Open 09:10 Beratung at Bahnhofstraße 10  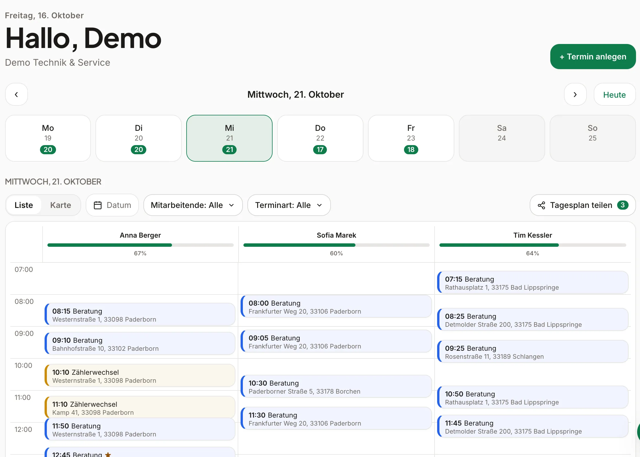[x=140, y=344]
